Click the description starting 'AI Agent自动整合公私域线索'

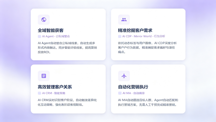(x=67, y=47)
